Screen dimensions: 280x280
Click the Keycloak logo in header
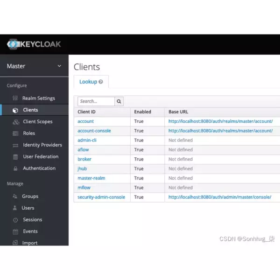click(34, 44)
